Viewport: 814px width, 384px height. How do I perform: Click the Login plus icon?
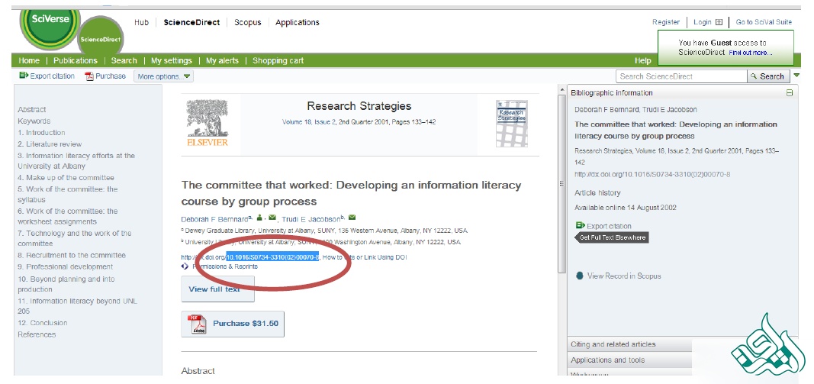[x=719, y=22]
